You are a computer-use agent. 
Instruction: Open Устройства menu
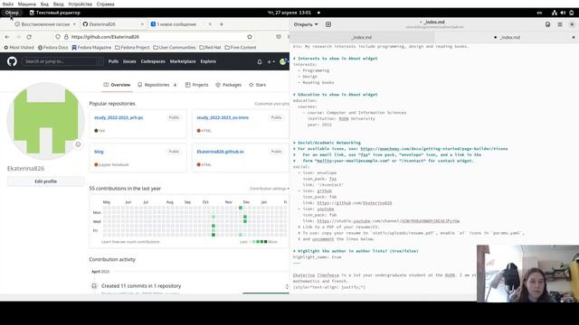point(81,4)
